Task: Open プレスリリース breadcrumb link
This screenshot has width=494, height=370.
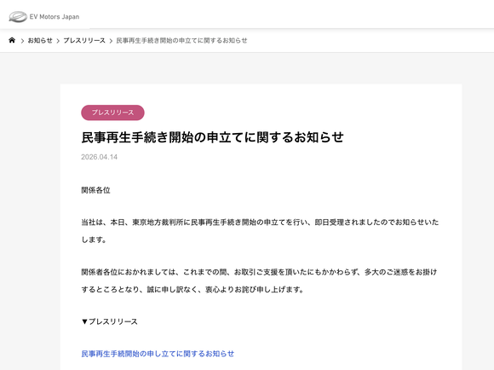Action: 84,40
